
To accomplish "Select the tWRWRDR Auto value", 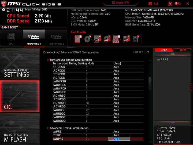I will coord(116,89).
